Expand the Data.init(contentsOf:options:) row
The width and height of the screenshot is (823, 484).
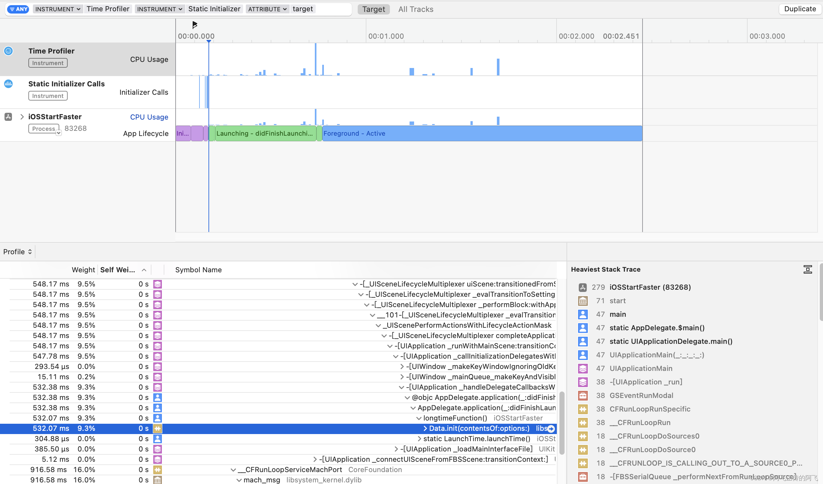425,429
